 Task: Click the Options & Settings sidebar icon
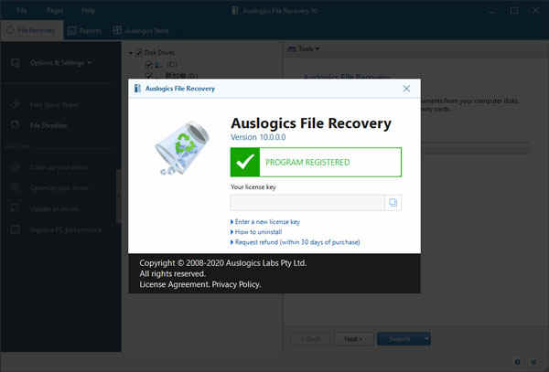[15, 63]
